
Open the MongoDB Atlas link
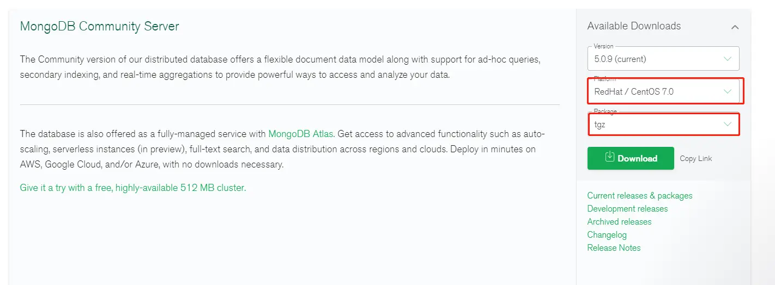tap(301, 134)
